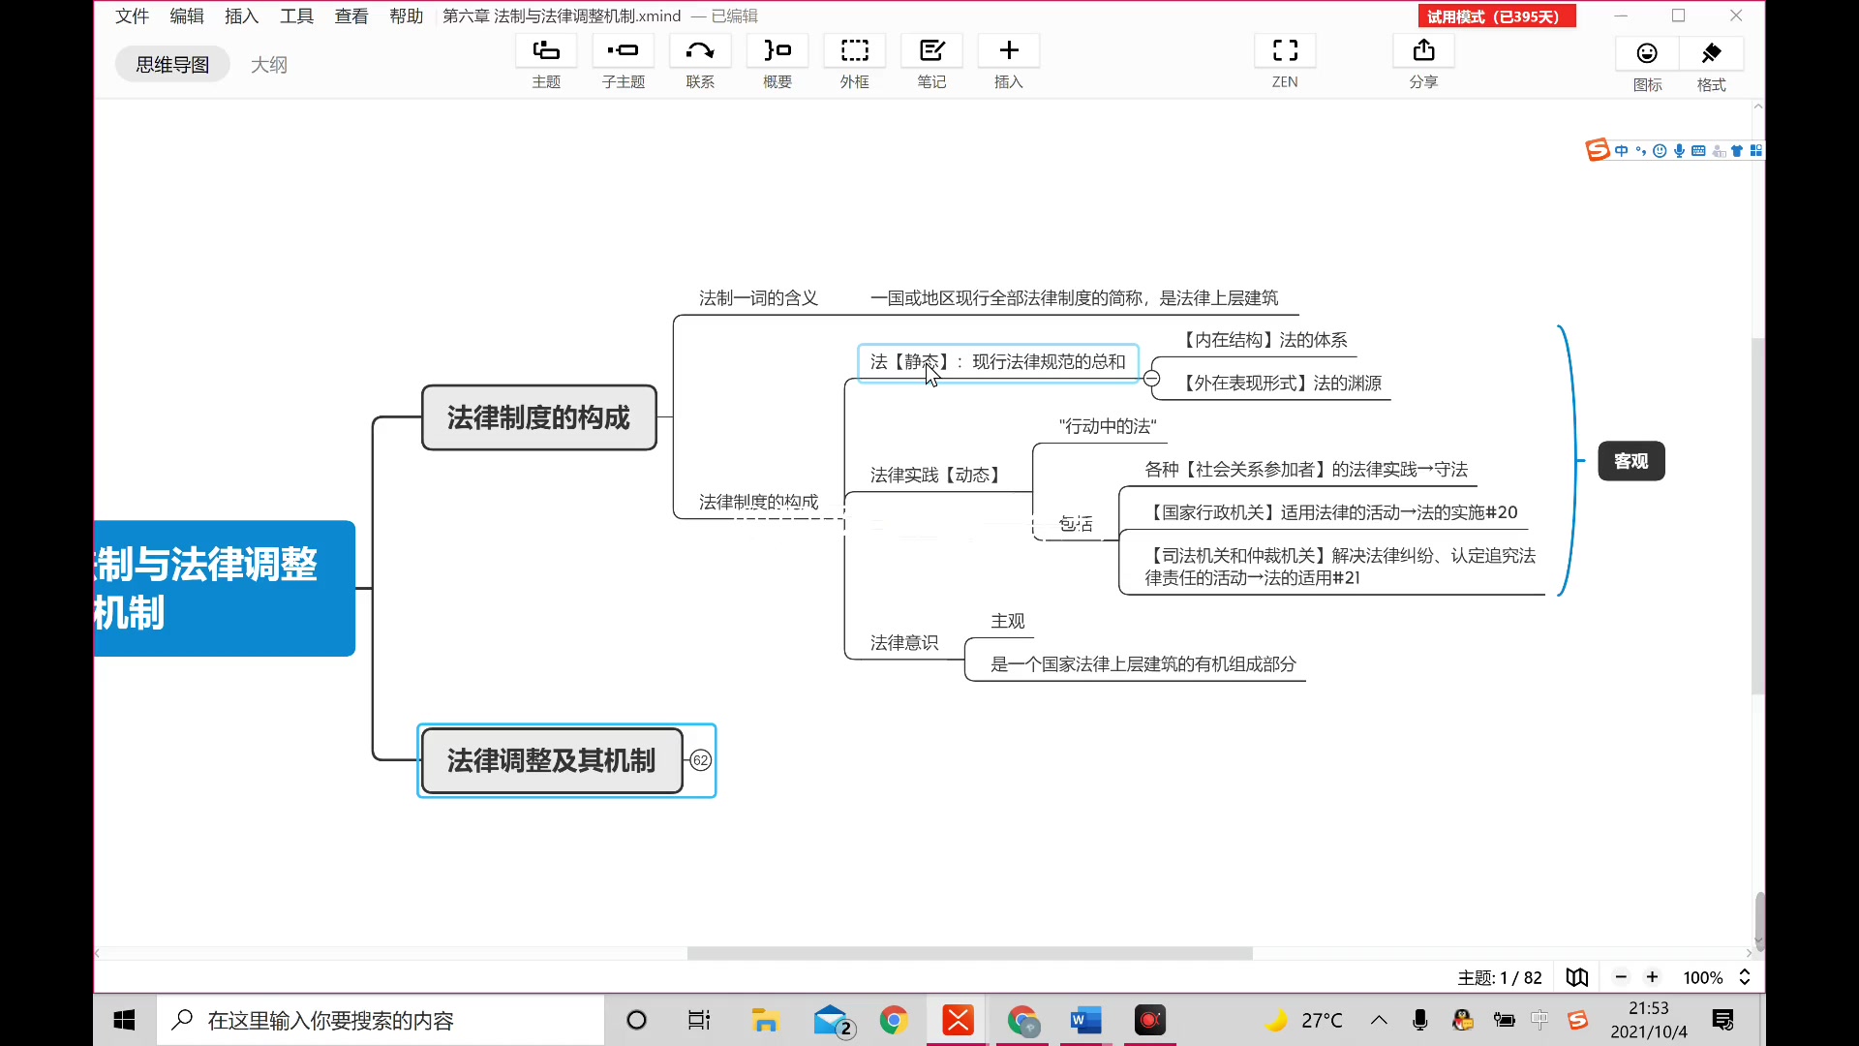
Task: Switch to 大纲 outline tab
Action: click(x=269, y=64)
